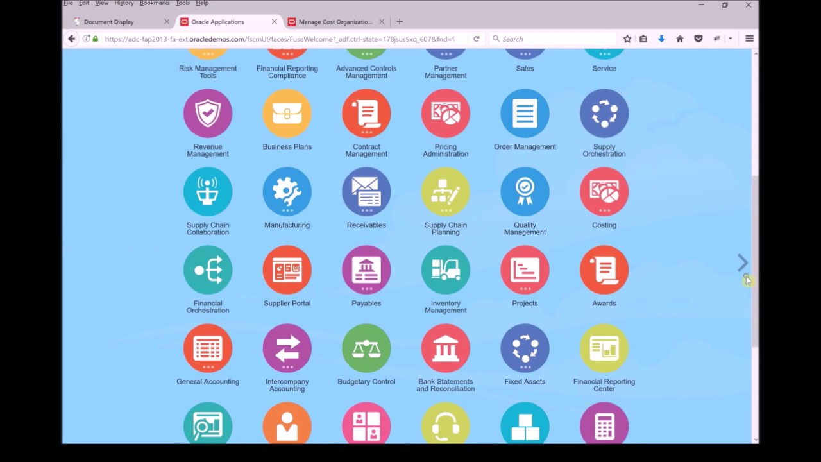Switch to the Manage Cost Organization tab
The width and height of the screenshot is (821, 462).
click(x=335, y=22)
